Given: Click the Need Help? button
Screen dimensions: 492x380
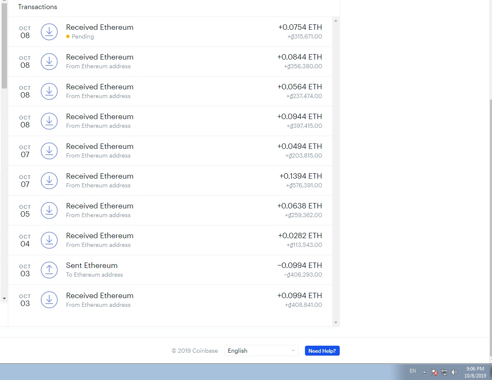Looking at the screenshot, I should tap(322, 351).
